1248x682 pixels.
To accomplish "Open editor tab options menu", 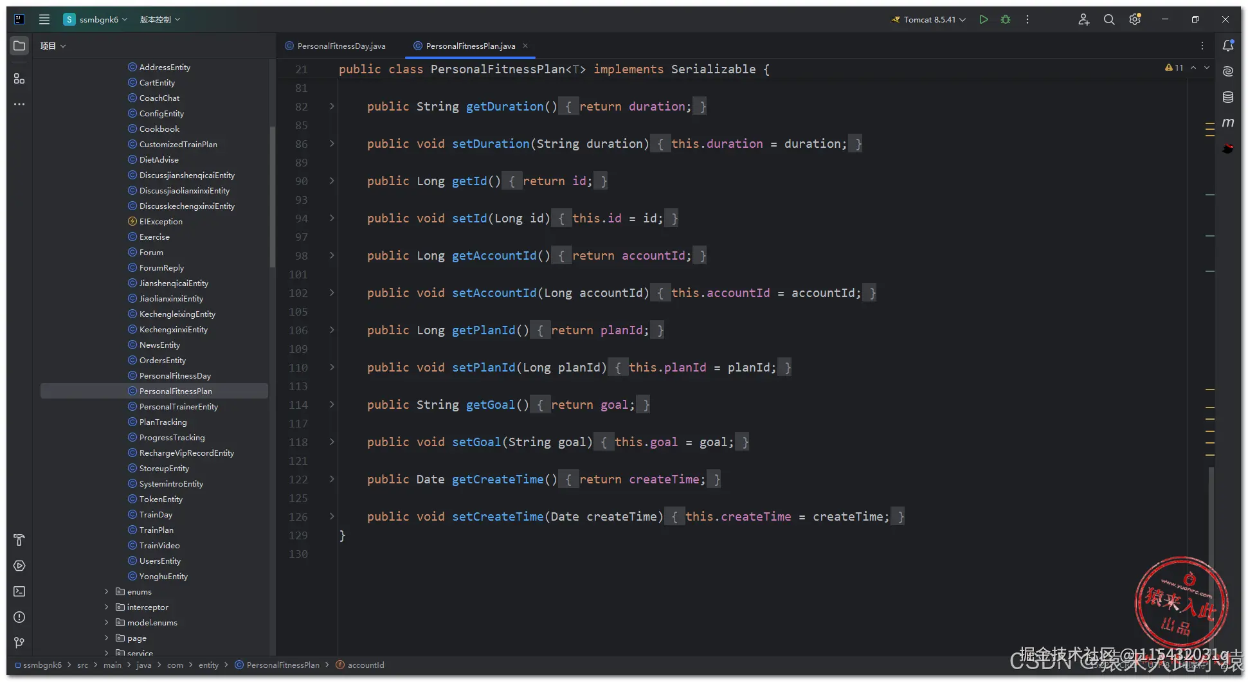I will coord(1202,46).
